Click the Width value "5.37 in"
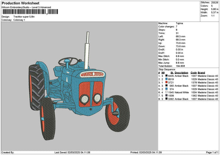220x155 pixels. [214, 12]
